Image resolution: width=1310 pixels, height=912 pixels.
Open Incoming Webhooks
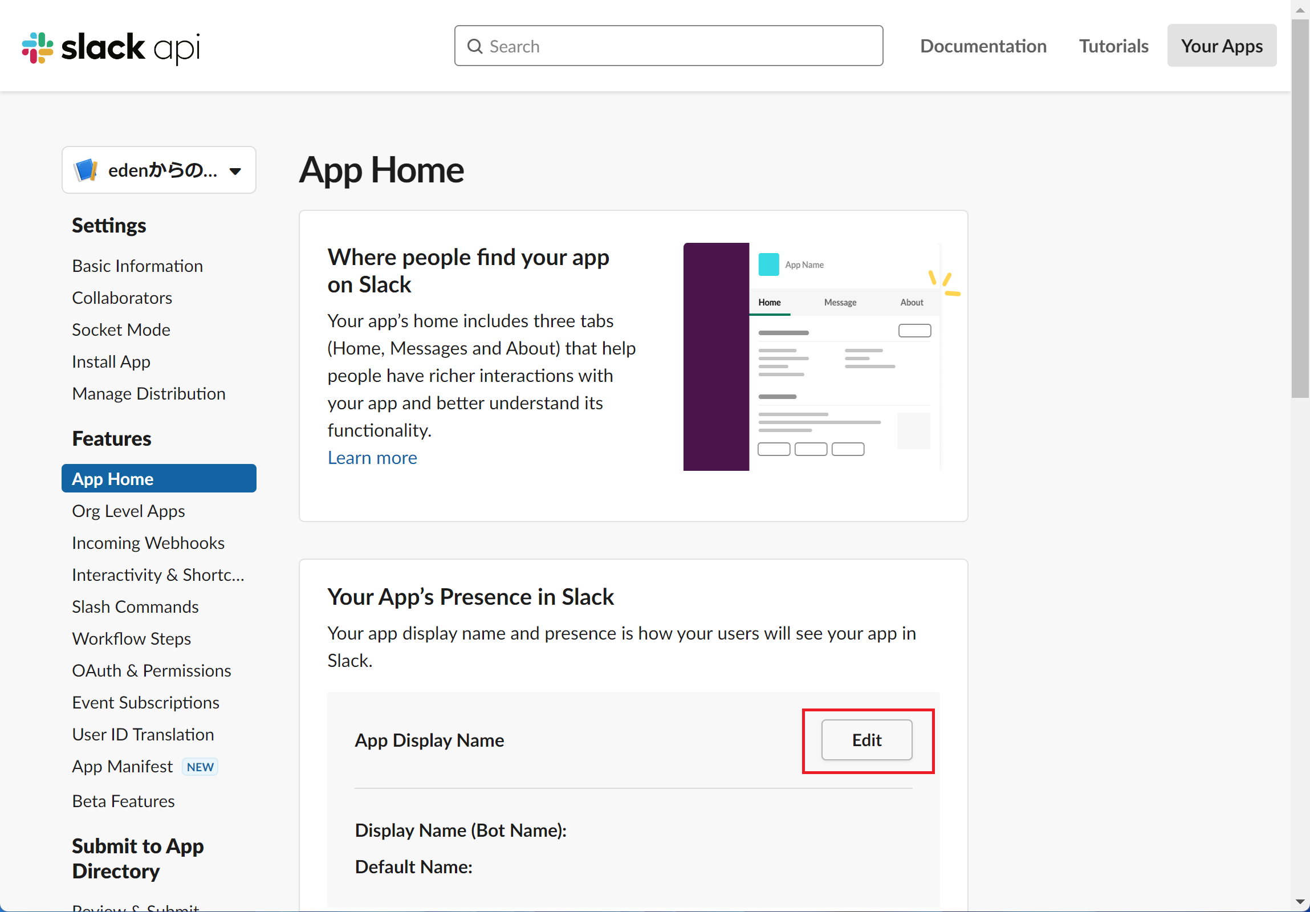click(148, 543)
